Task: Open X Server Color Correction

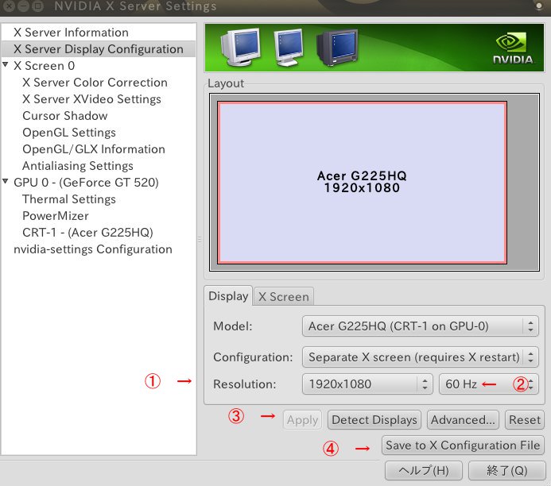Action: coord(95,83)
